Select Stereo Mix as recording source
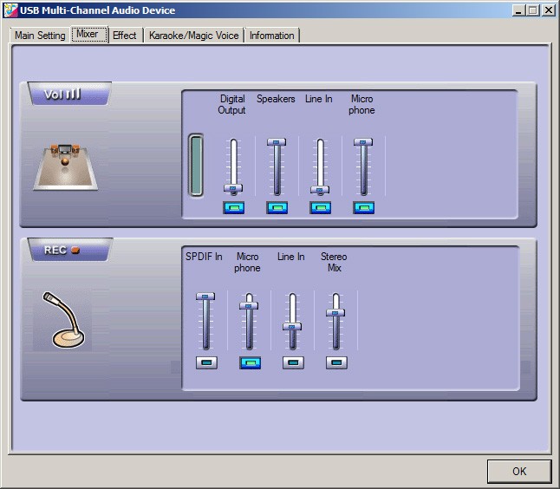This screenshot has width=560, height=489. (336, 362)
